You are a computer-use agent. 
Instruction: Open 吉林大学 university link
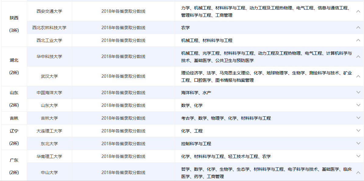pos(49,118)
